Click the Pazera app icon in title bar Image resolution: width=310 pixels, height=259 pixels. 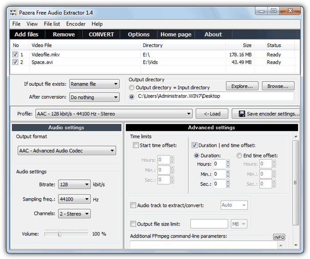click(13, 13)
